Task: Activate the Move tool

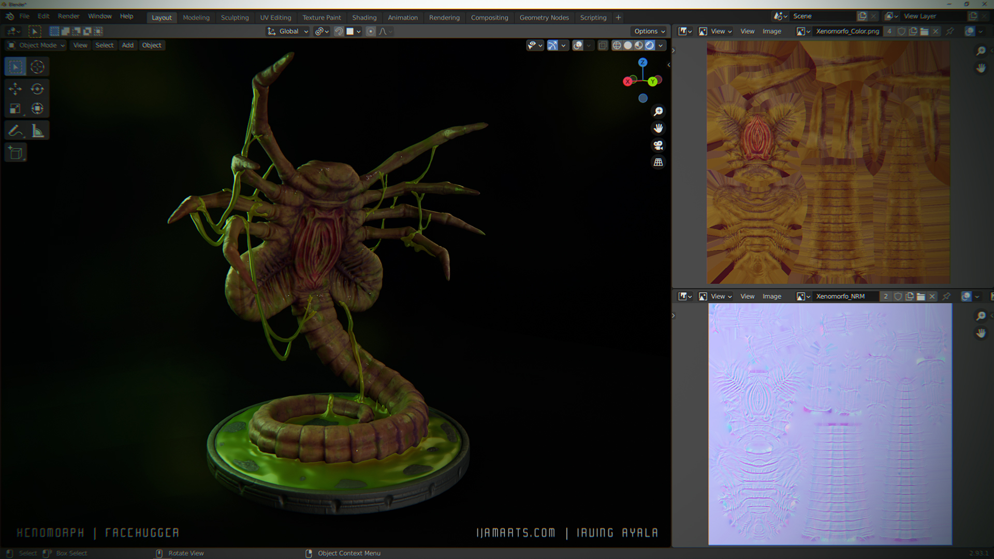Action: (x=15, y=89)
